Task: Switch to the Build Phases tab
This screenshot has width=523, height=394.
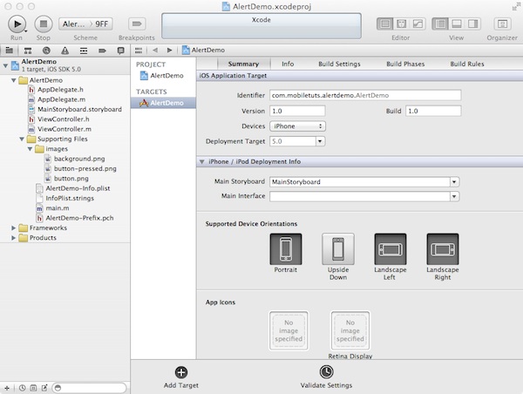Action: point(405,64)
